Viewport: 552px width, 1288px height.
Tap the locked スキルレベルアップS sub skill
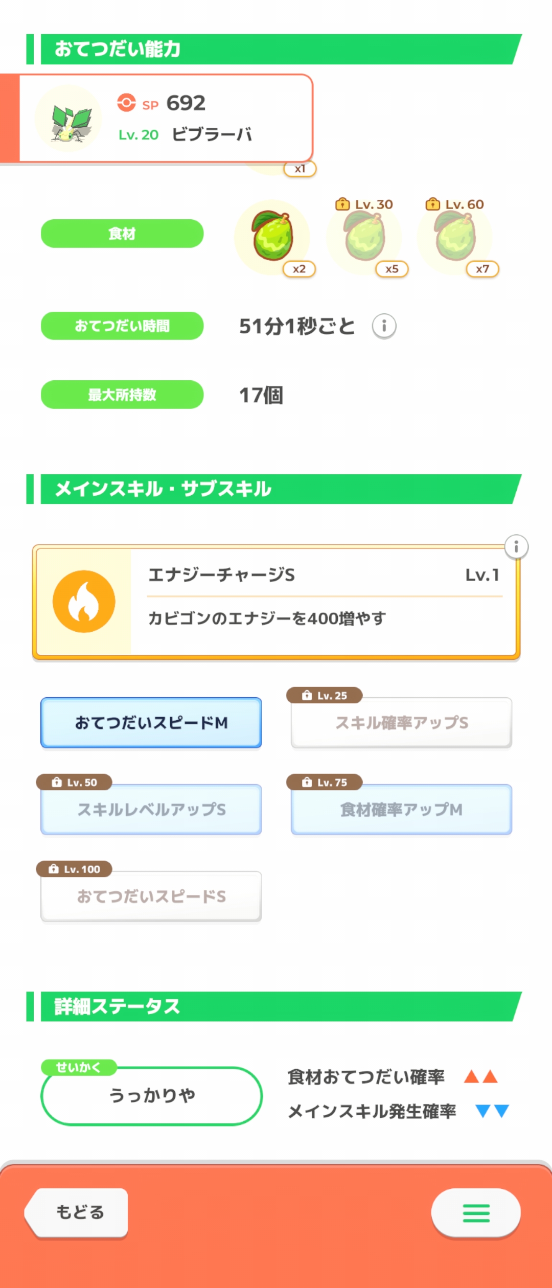(x=151, y=810)
